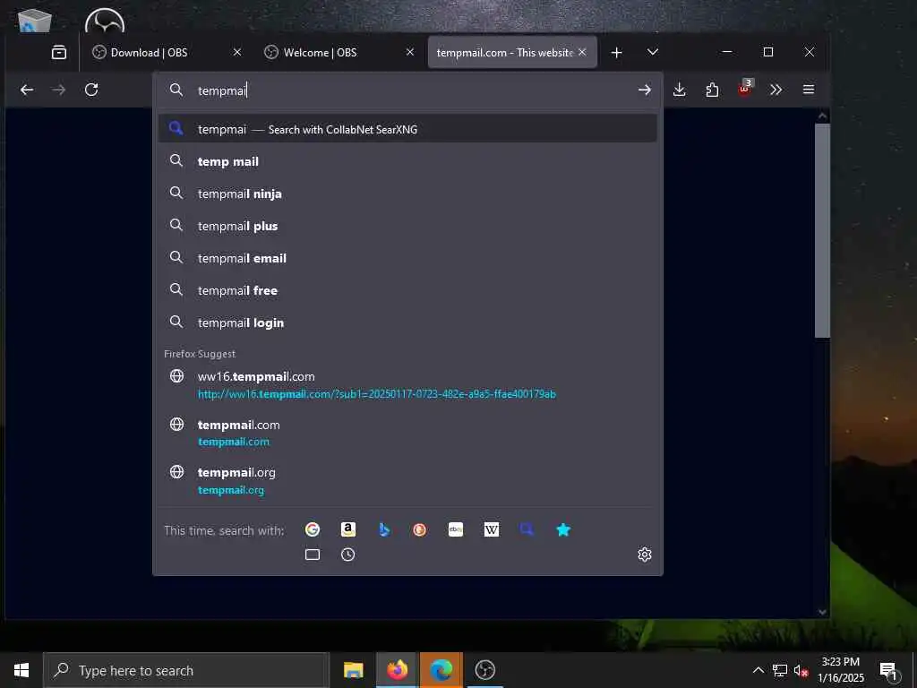Viewport: 917px width, 688px height.
Task: Open the muted volume tray icon
Action: (801, 671)
